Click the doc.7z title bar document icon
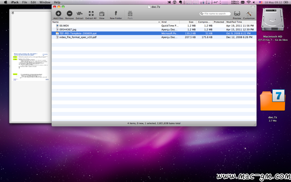Viewport: 291px width, 182px height. (149, 7)
